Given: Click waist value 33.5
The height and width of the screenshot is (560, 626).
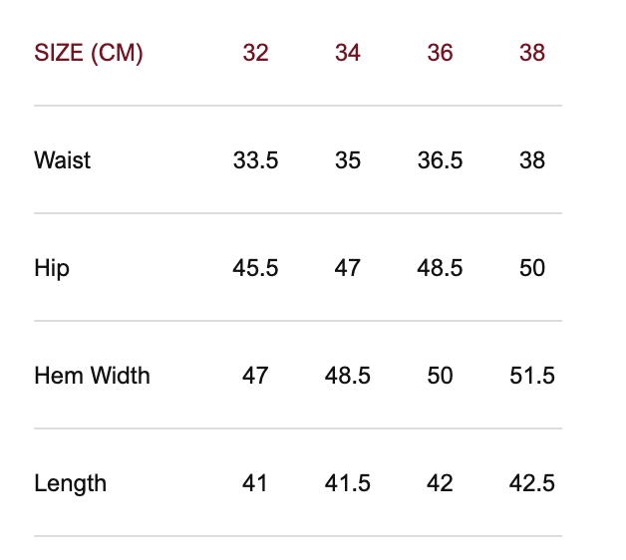Looking at the screenshot, I should click(x=255, y=160).
